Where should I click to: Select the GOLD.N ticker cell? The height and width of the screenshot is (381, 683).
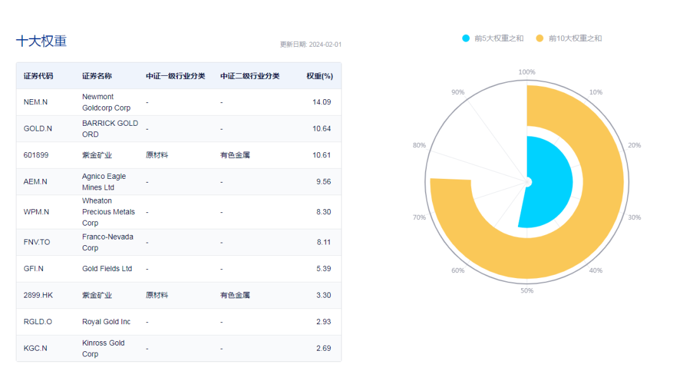(x=38, y=128)
